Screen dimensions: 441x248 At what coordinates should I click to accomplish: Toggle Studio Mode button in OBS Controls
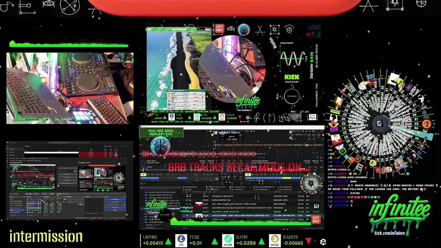coord(115,207)
